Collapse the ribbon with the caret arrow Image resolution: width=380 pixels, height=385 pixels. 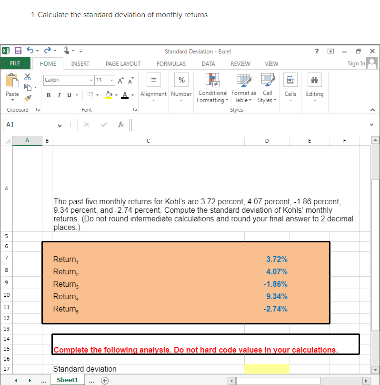[372, 110]
